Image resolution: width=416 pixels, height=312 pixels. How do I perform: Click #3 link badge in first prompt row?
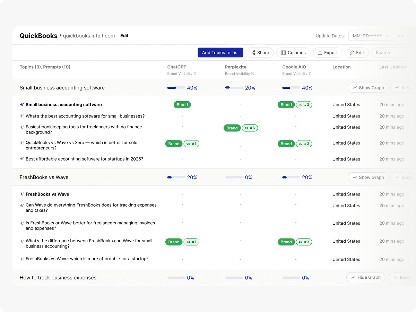coord(304,105)
